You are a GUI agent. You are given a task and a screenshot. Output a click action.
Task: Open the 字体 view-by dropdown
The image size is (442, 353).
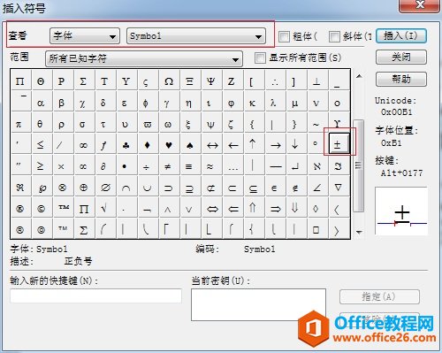coord(85,36)
